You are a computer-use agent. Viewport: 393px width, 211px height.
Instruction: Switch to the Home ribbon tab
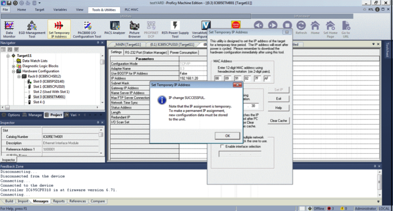tap(21, 10)
